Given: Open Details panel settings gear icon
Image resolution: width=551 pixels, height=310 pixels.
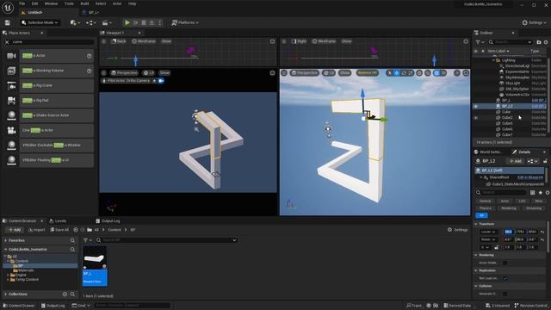Looking at the screenshot, I should (548, 193).
